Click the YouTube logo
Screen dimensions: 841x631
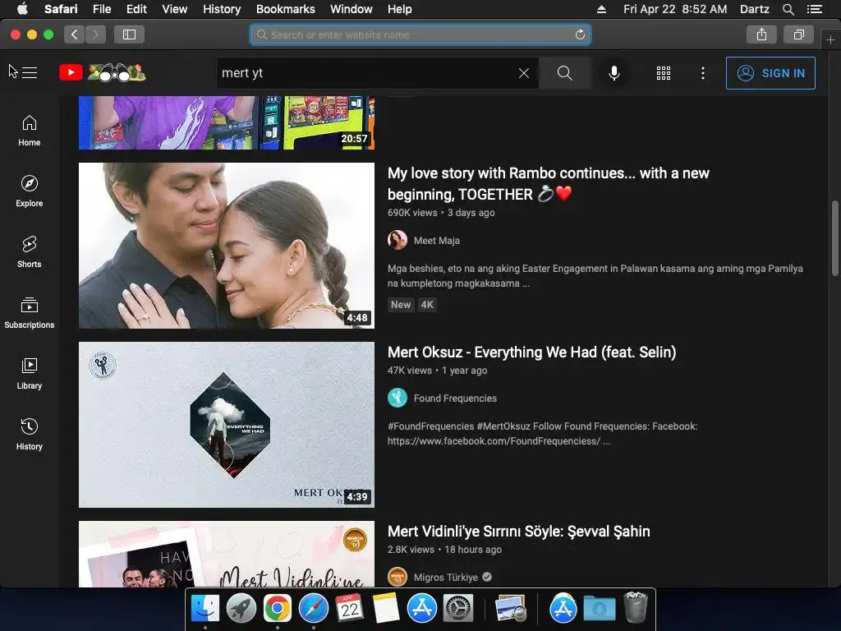103,72
